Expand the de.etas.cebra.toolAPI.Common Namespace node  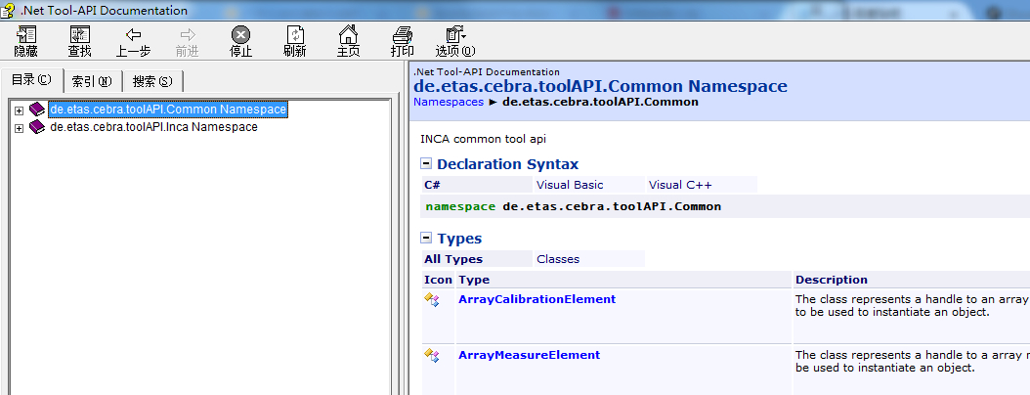click(19, 110)
